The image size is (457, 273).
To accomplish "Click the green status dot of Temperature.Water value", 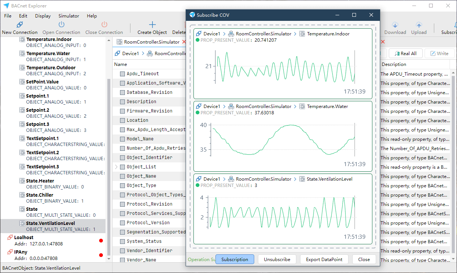I will 197,113.
